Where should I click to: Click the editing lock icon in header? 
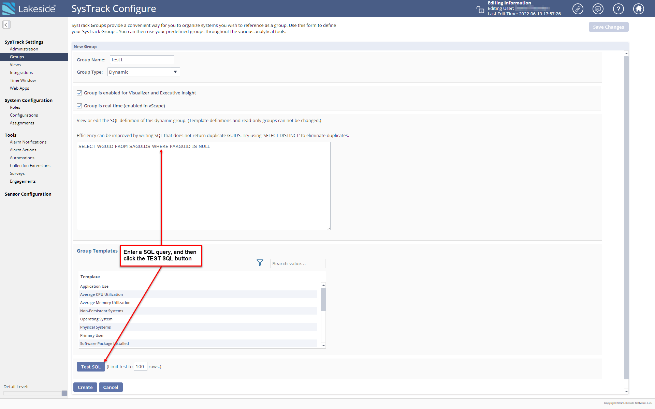coord(480,10)
